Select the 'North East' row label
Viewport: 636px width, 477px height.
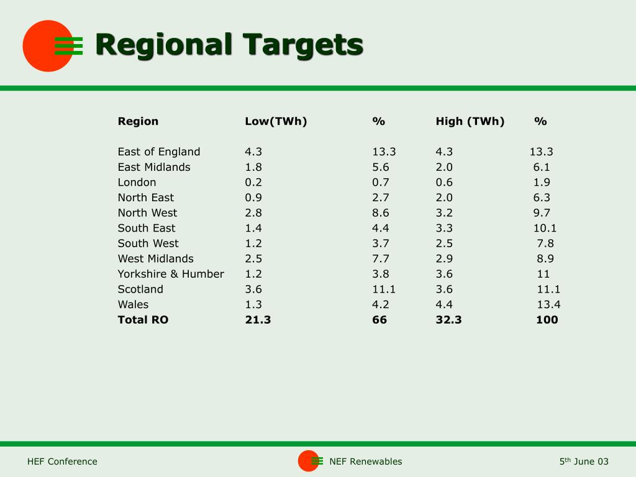145,198
